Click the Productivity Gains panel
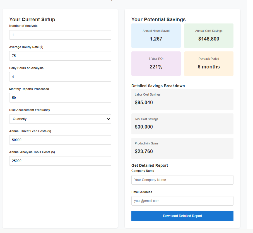Image resolution: width=253 pixels, height=233 pixels. click(x=182, y=148)
